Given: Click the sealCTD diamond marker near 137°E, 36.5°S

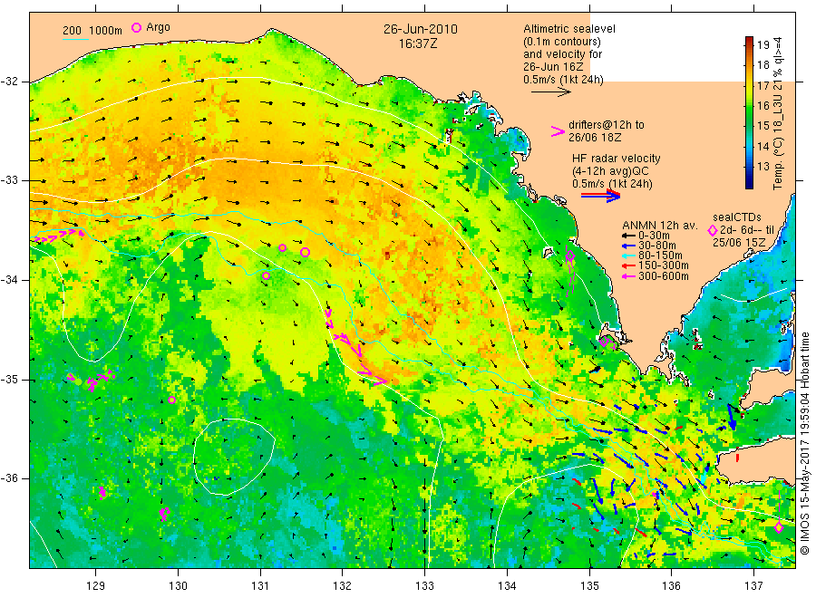Looking at the screenshot, I should tap(779, 528).
